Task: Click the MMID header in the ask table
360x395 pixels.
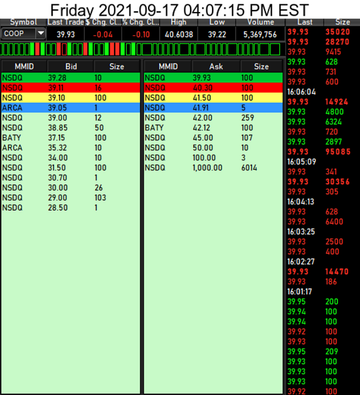Action: click(168, 66)
